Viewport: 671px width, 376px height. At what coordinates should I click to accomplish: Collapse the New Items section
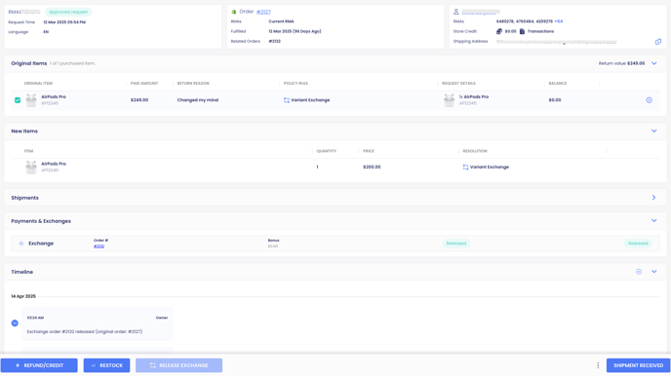click(653, 131)
